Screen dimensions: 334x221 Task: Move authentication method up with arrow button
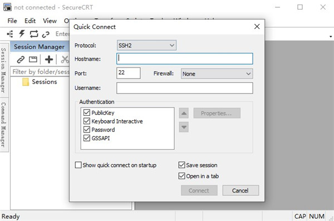184,113
